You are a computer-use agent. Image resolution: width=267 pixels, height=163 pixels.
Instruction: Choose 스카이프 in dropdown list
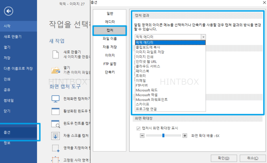(x=170, y=104)
